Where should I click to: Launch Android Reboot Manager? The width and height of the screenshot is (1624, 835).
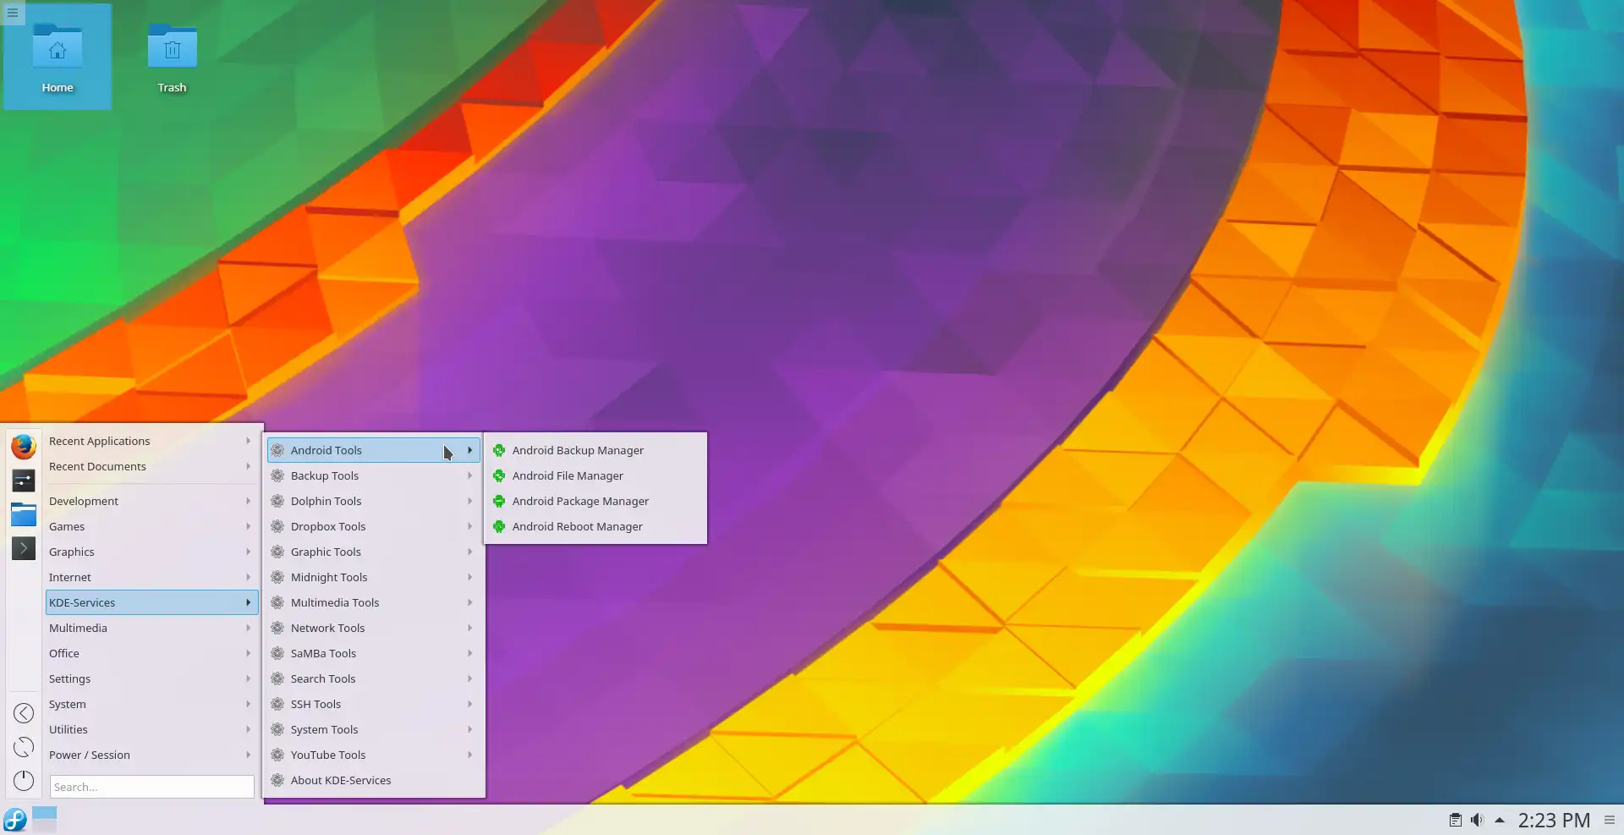(x=595, y=526)
